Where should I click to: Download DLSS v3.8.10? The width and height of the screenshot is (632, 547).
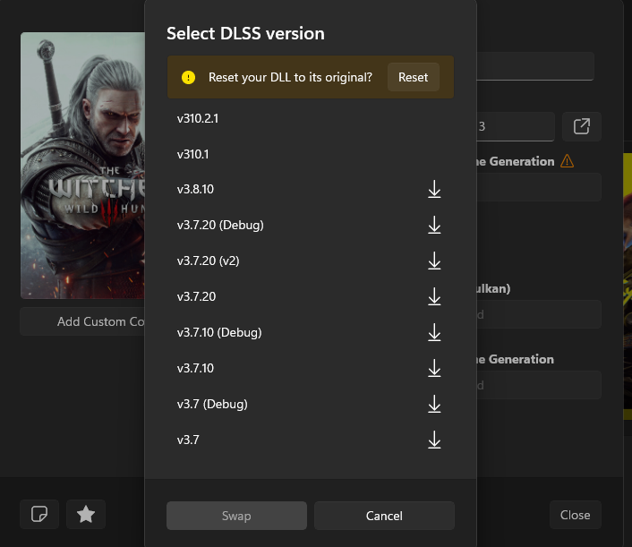tap(434, 190)
